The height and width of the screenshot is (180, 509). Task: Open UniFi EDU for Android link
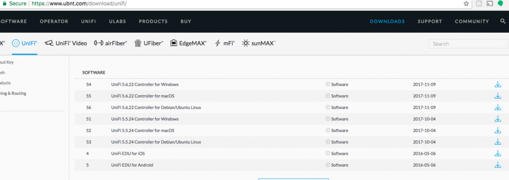[x=132, y=165]
